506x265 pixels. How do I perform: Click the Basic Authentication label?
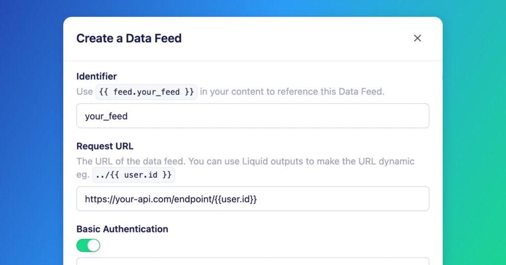122,229
